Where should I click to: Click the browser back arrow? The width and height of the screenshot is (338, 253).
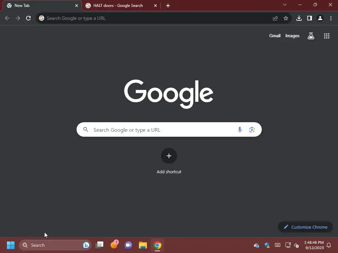pos(7,18)
